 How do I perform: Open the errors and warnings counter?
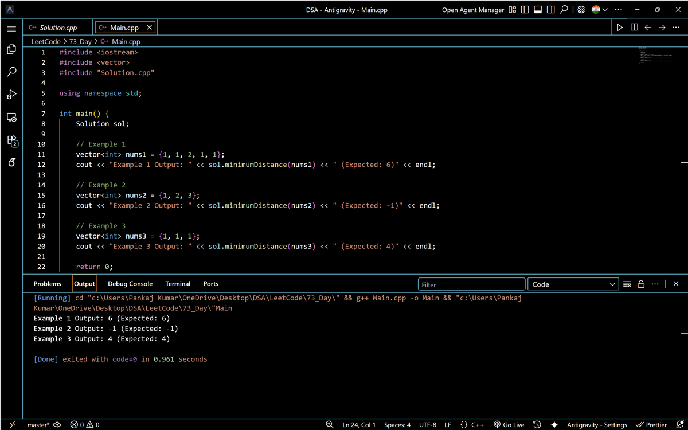[x=85, y=425]
